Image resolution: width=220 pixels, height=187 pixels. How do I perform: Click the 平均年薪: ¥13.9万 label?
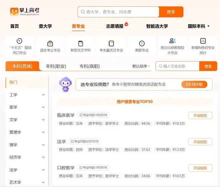pos(170,150)
